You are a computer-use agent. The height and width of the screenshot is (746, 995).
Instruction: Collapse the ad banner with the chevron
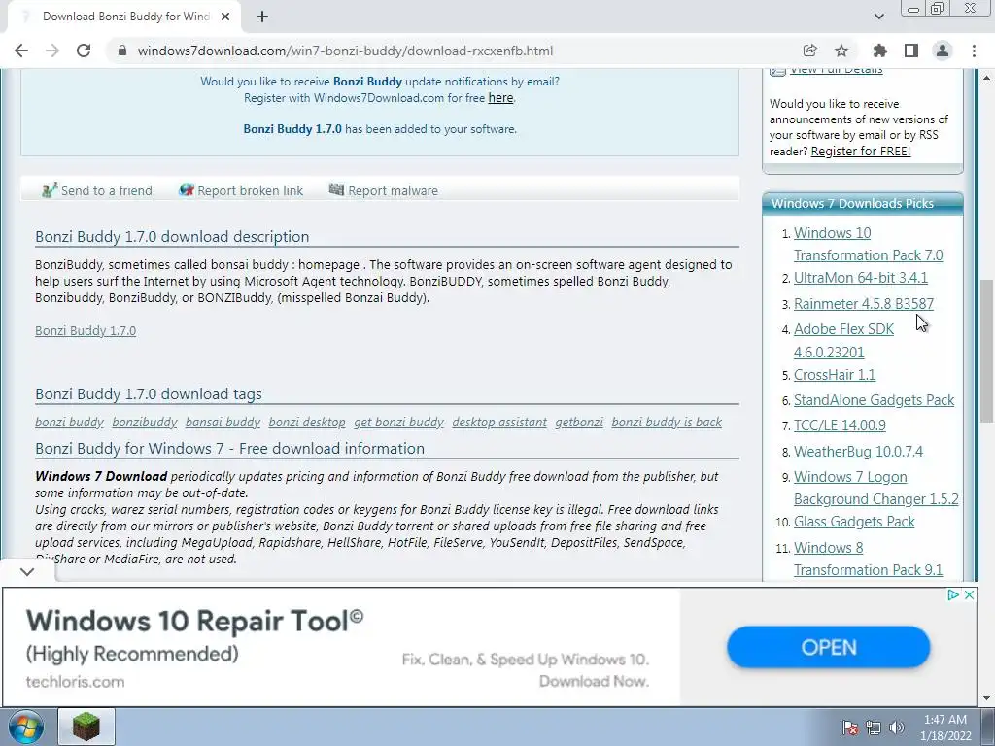[x=26, y=571]
